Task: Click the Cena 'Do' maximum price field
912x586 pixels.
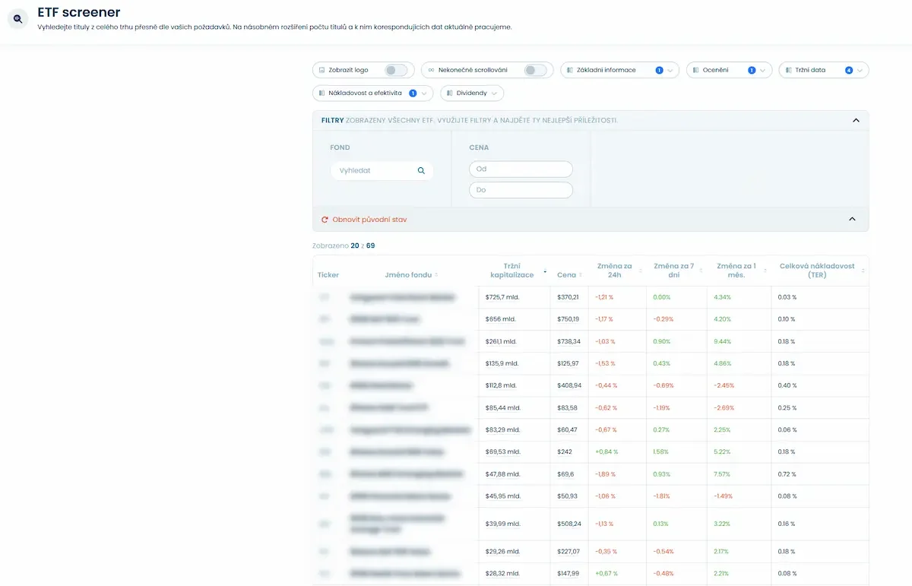Action: click(521, 190)
